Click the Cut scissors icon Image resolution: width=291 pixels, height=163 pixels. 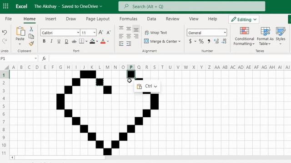point(31,29)
